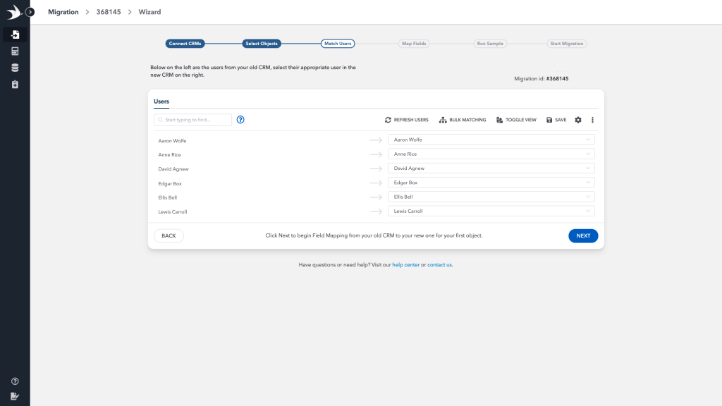Click the Refresh Users button
The height and width of the screenshot is (406, 722).
pyautogui.click(x=407, y=120)
